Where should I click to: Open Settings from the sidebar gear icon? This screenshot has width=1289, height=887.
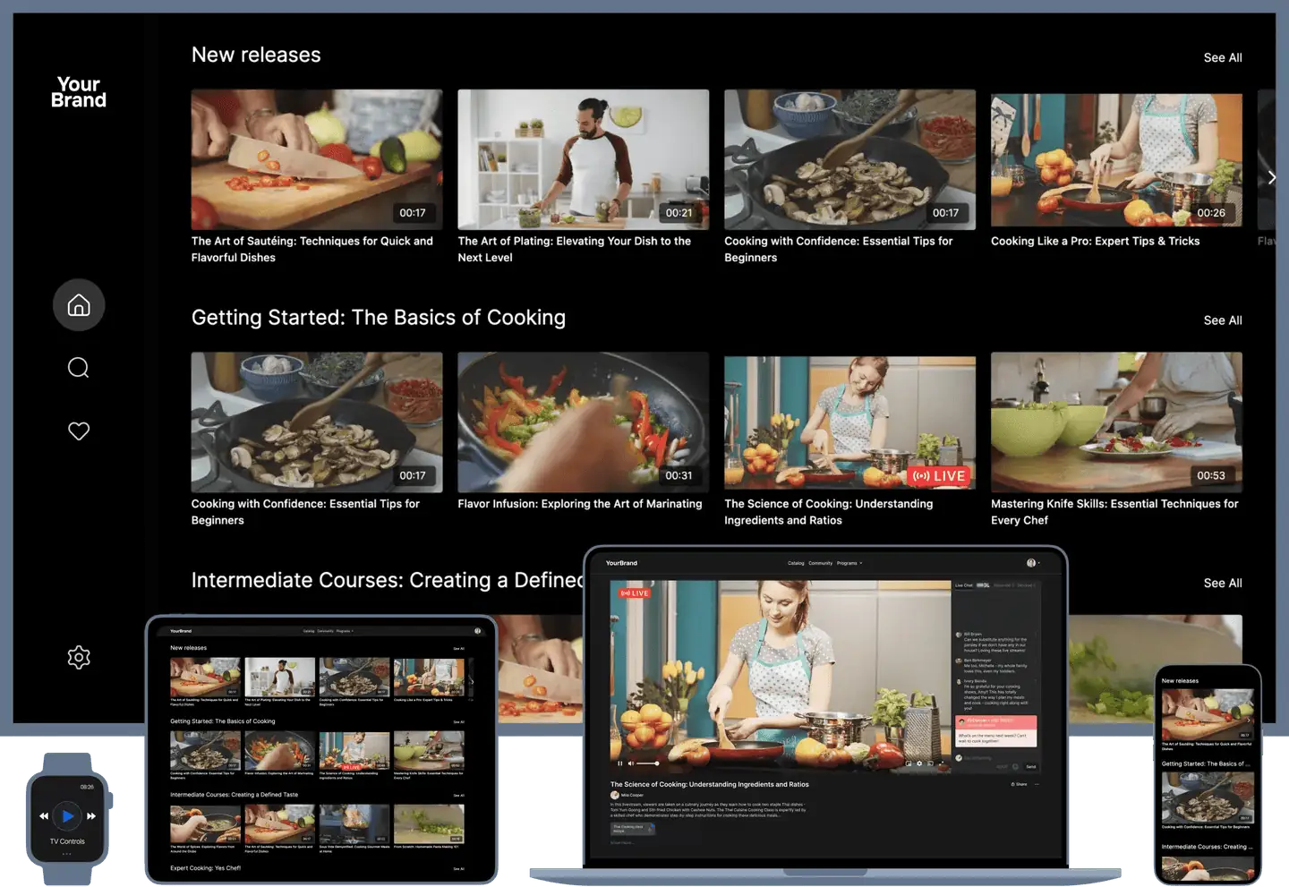coord(79,656)
